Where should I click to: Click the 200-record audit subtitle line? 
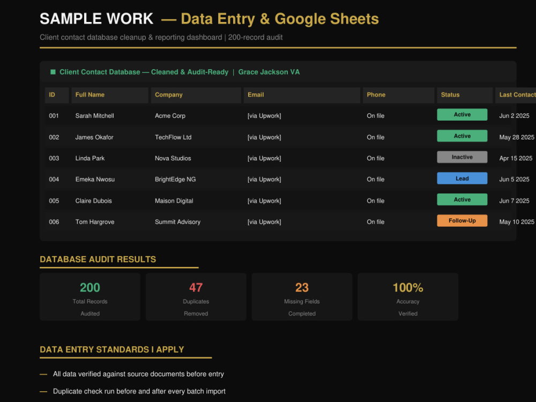pyautogui.click(x=161, y=38)
